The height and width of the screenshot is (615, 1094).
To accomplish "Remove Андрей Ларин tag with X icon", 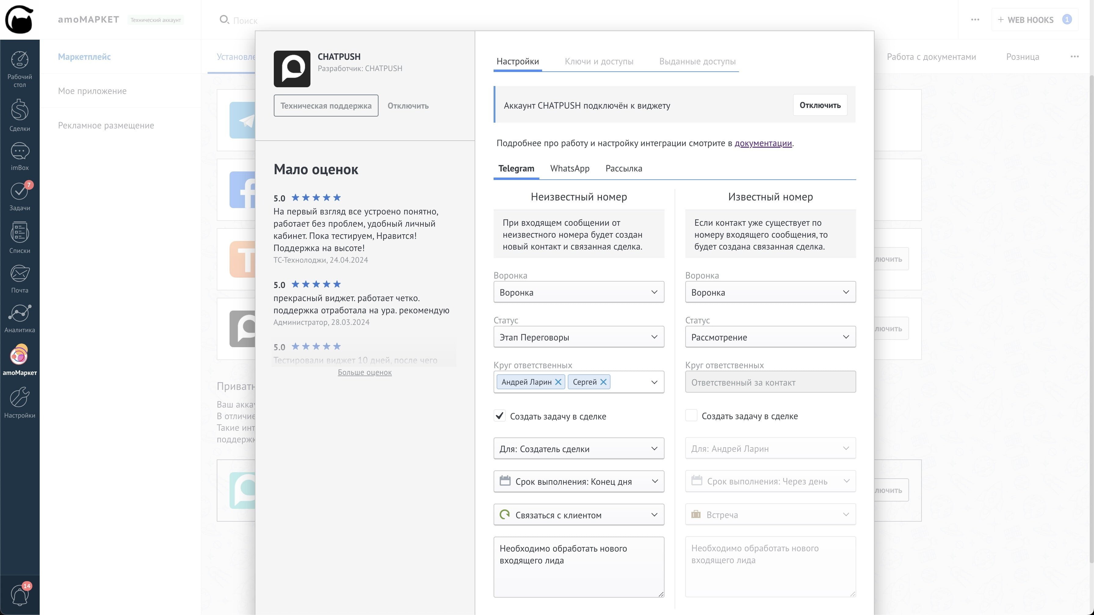I will click(x=558, y=382).
